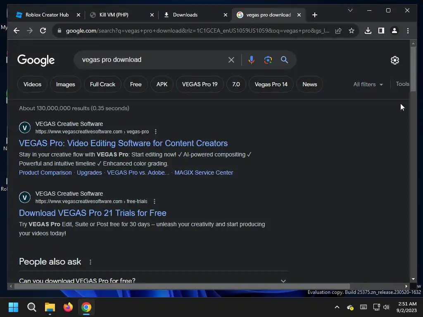Open the Product Comparison sitelink

click(x=45, y=173)
